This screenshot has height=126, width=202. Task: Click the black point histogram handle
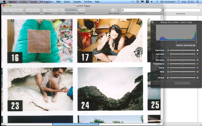(x=156, y=42)
